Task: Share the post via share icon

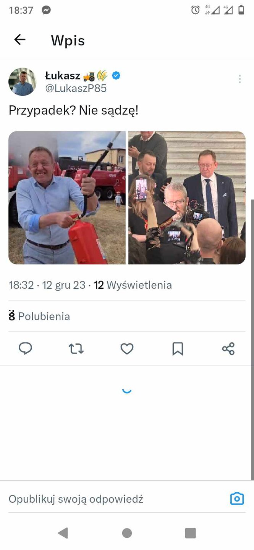Action: (x=228, y=348)
